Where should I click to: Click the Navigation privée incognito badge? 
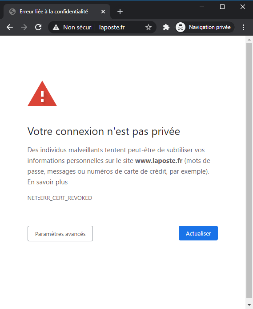click(x=205, y=27)
